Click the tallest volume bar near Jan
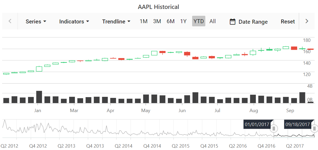This screenshot has width=318, height=150. point(39,97)
